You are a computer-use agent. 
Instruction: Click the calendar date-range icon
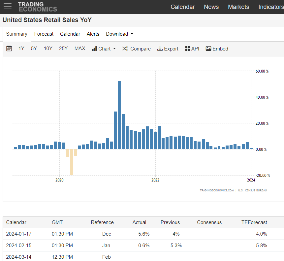pos(9,49)
